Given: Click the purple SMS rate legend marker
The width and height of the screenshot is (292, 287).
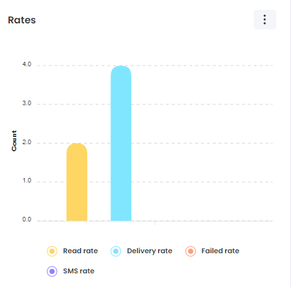Looking at the screenshot, I should coord(52,271).
